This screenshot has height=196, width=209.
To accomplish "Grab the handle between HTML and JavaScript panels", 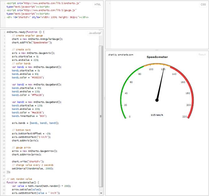I will click(x=52, y=28).
